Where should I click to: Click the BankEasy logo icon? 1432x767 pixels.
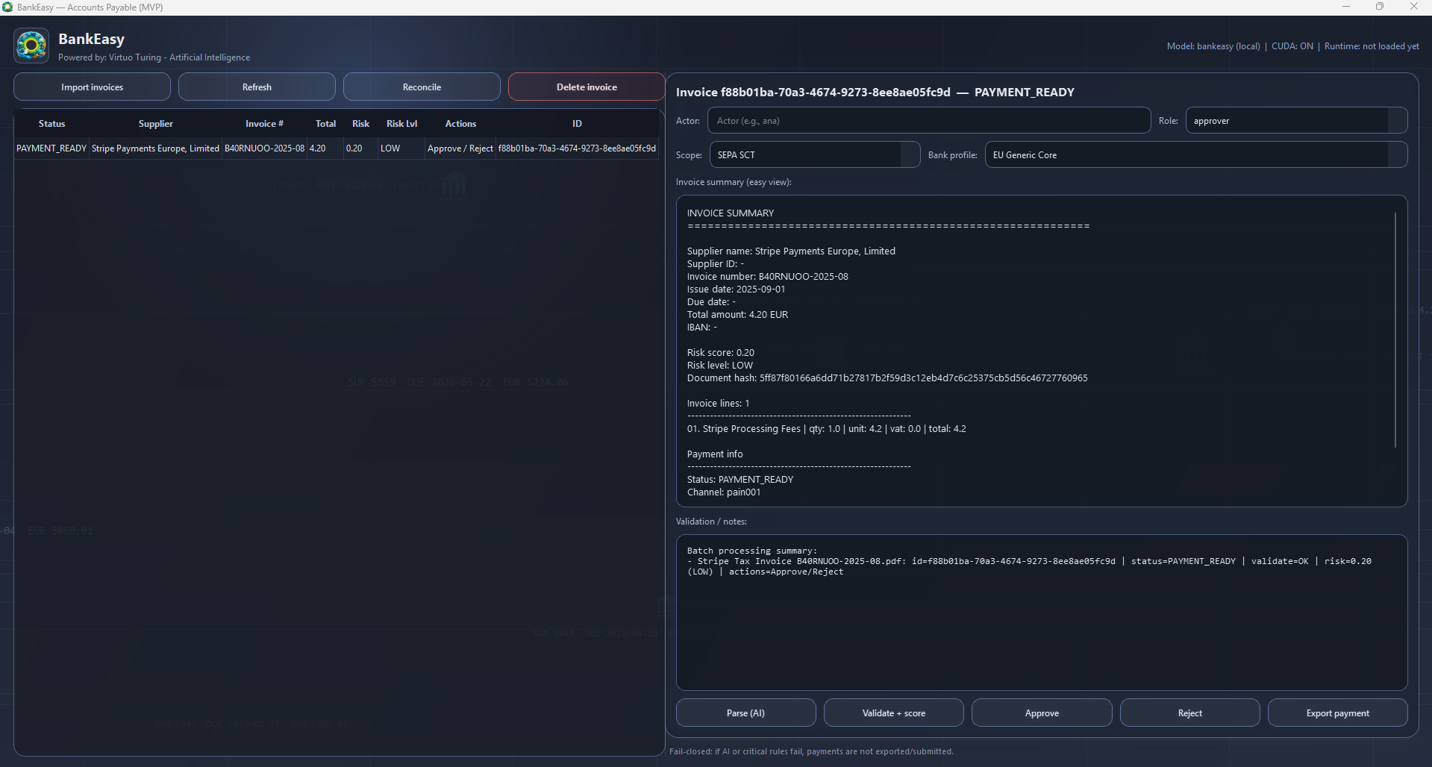[x=31, y=45]
